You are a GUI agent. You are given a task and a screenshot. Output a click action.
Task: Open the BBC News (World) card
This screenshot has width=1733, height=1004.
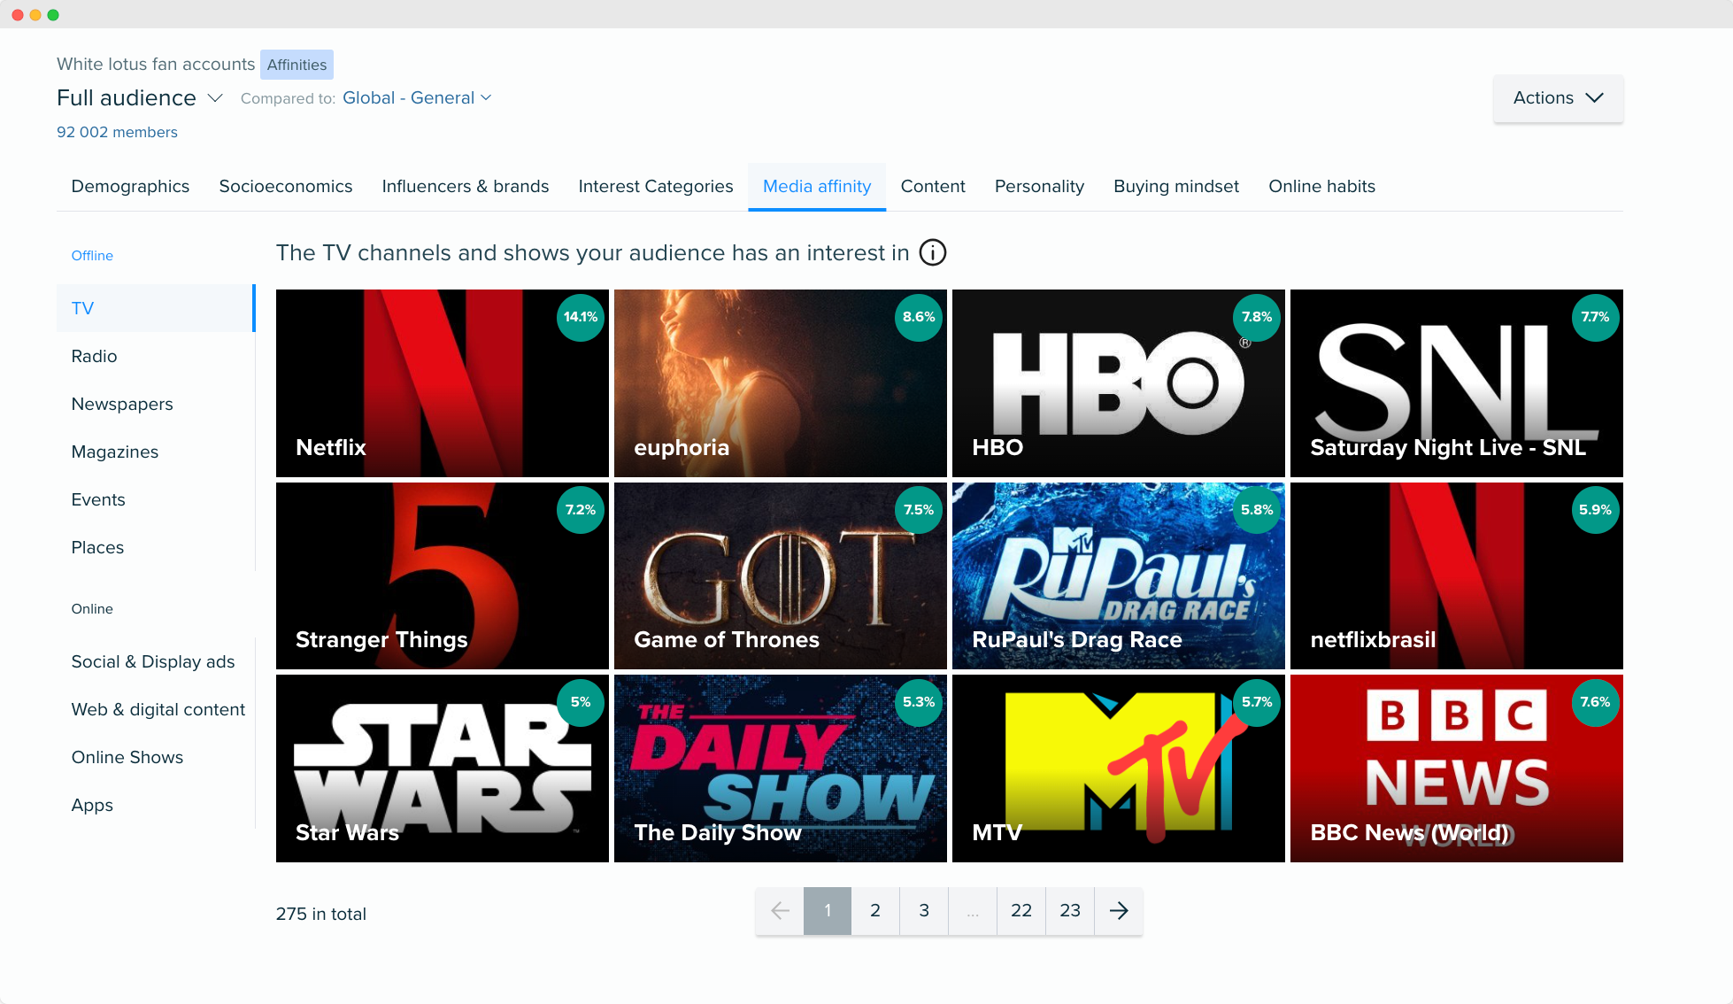(x=1457, y=768)
